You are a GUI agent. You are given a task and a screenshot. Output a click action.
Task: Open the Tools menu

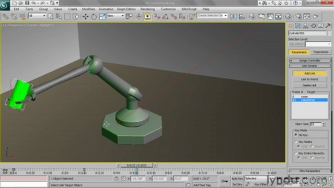pyautogui.click(x=29, y=9)
